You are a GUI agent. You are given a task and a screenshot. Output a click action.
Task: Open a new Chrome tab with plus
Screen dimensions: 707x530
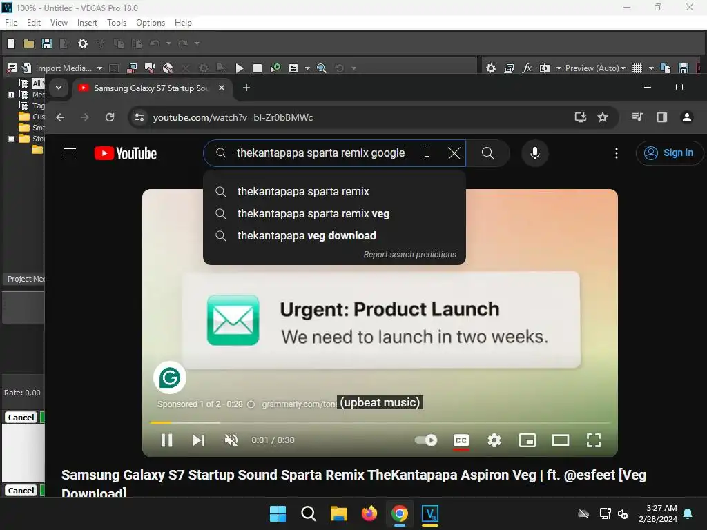(x=246, y=88)
